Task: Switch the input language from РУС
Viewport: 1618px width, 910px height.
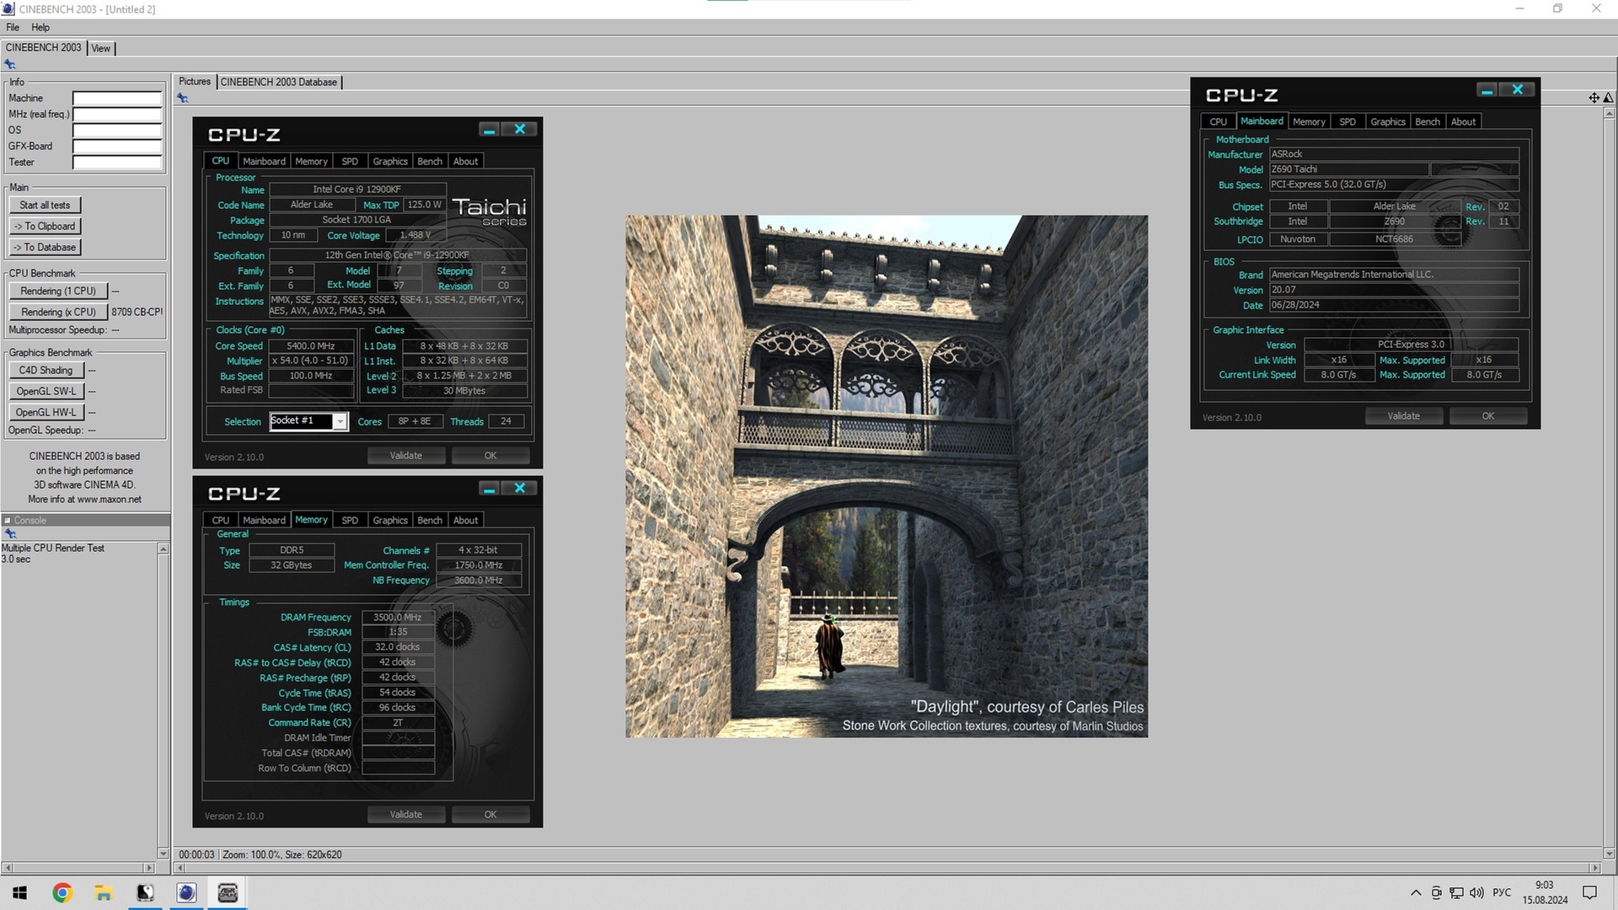Action: [1502, 892]
